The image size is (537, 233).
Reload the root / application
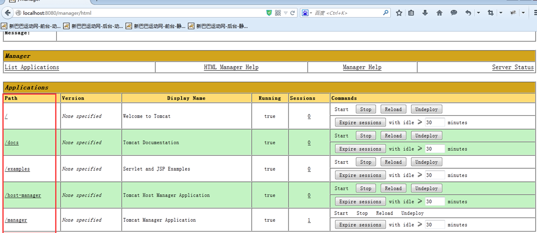coord(393,109)
